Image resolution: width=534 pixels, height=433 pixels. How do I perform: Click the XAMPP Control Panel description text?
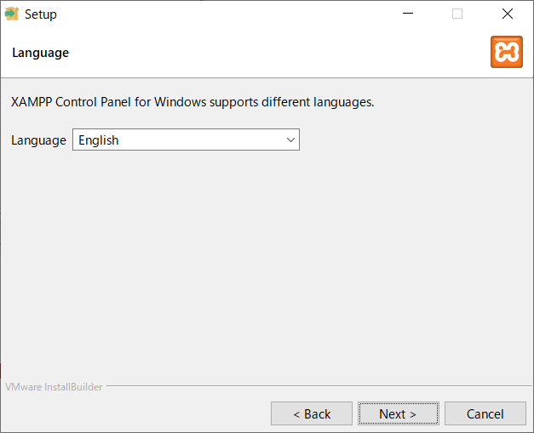(192, 102)
